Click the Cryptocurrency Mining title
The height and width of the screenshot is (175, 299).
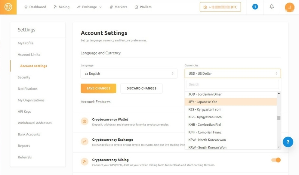pyautogui.click(x=110, y=160)
